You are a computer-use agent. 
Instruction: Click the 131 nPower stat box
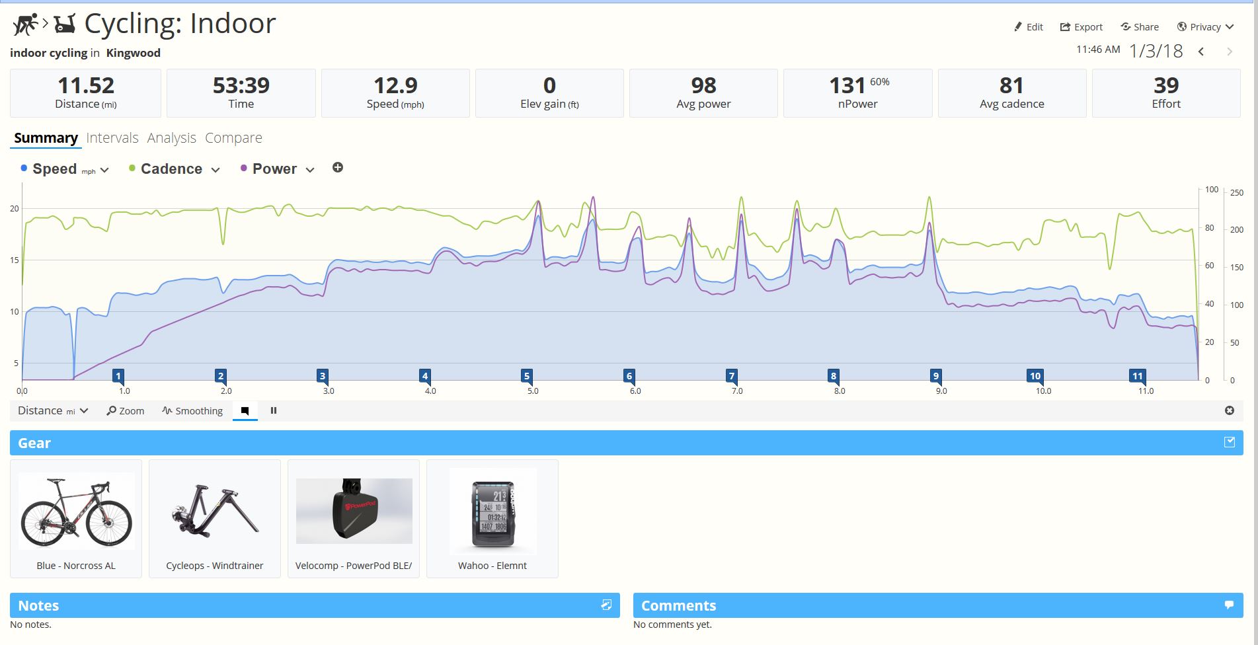[x=858, y=93]
